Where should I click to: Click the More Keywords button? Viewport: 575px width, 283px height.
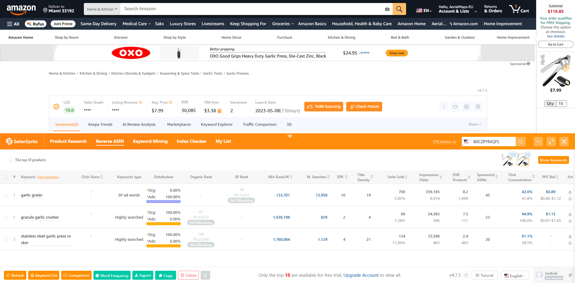pyautogui.click(x=553, y=160)
